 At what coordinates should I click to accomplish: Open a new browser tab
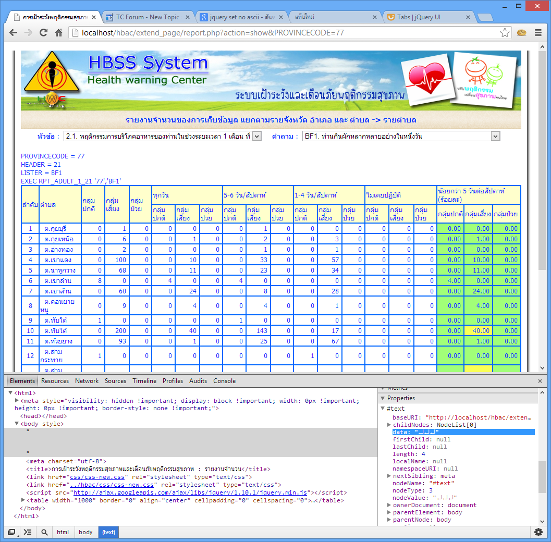click(x=485, y=17)
